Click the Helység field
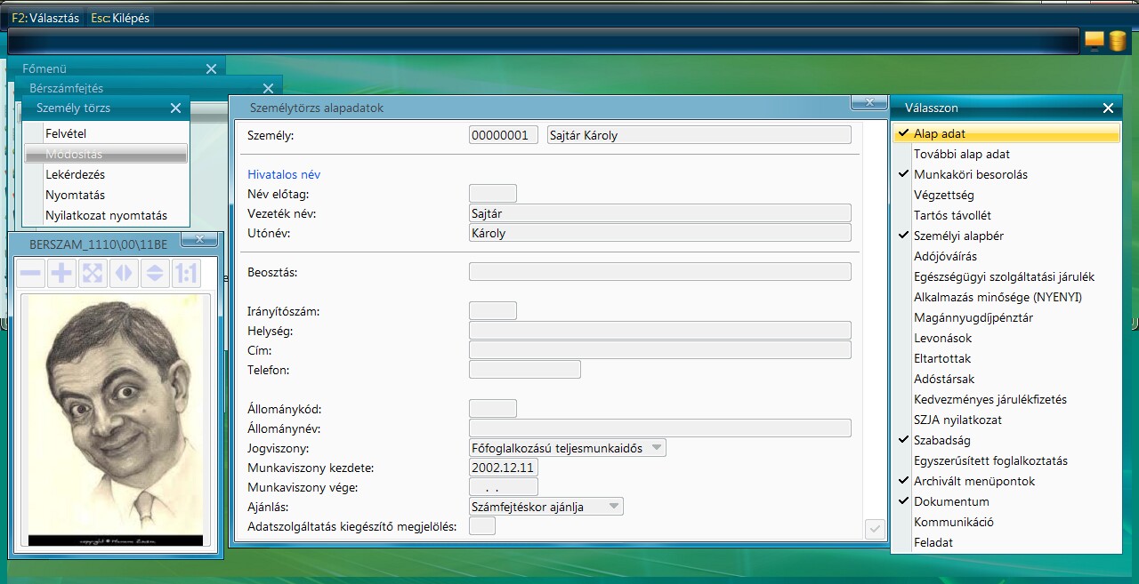 coord(660,331)
